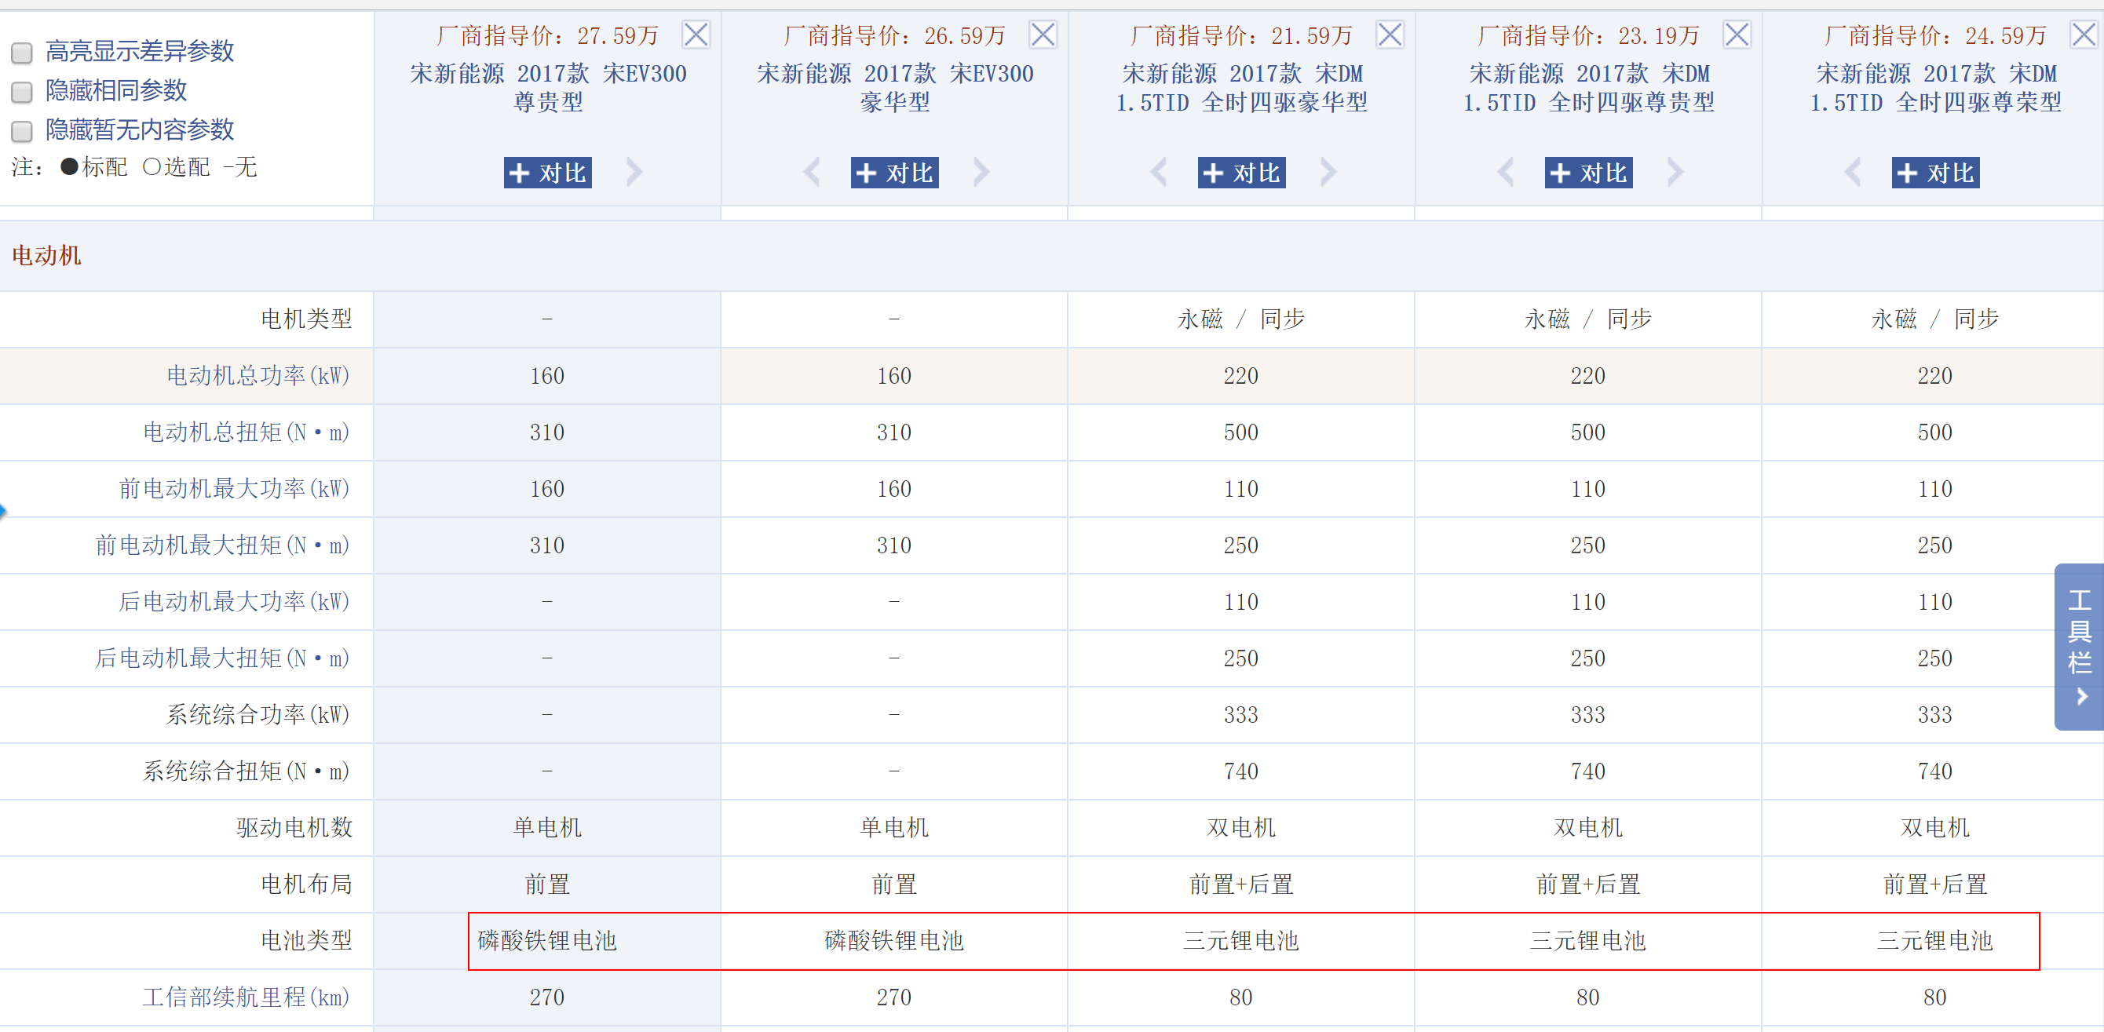
Task: Click 双电机 value for 全时四驱尊贵型
Action: (x=1589, y=827)
